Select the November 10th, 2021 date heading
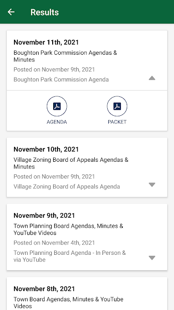Screen dimensions: 174x310 (46, 149)
